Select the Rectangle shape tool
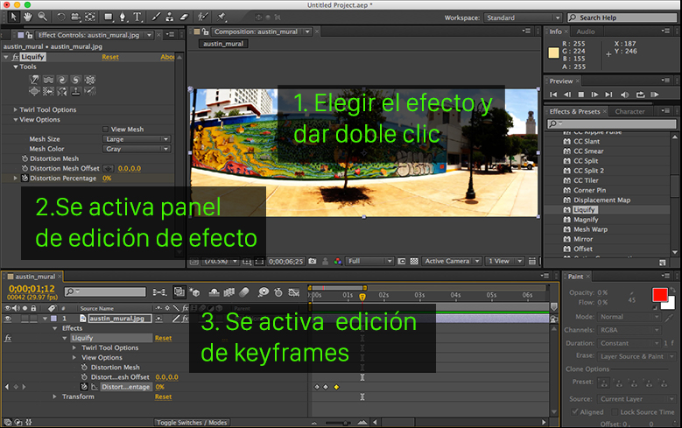682x428 pixels. pos(109,17)
